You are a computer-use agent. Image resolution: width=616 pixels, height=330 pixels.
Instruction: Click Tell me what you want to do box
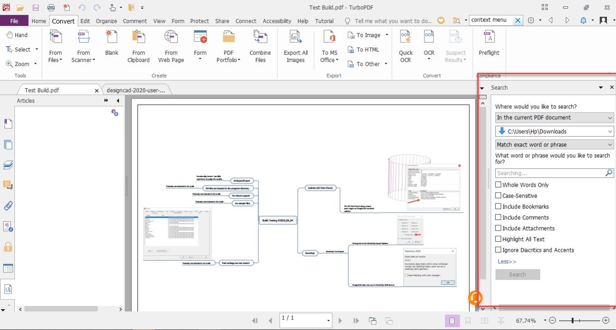coord(388,21)
